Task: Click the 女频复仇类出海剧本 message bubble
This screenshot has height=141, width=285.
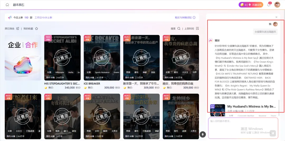Action: click(265, 32)
